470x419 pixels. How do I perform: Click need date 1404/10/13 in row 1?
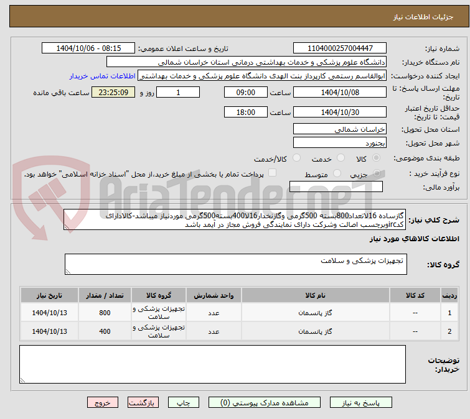click(x=49, y=313)
